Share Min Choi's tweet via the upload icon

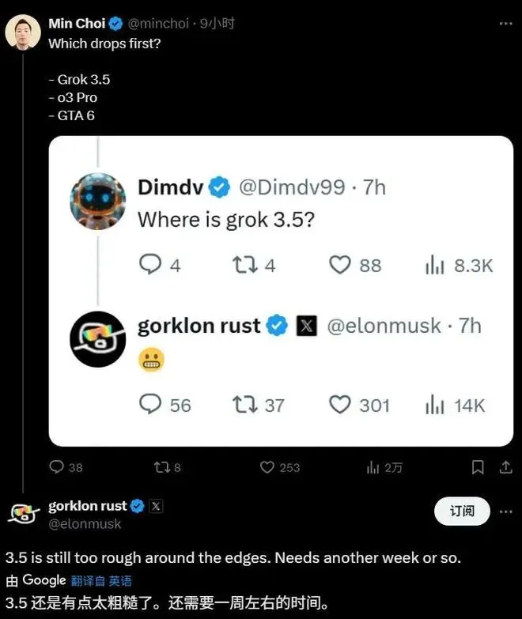pos(506,467)
